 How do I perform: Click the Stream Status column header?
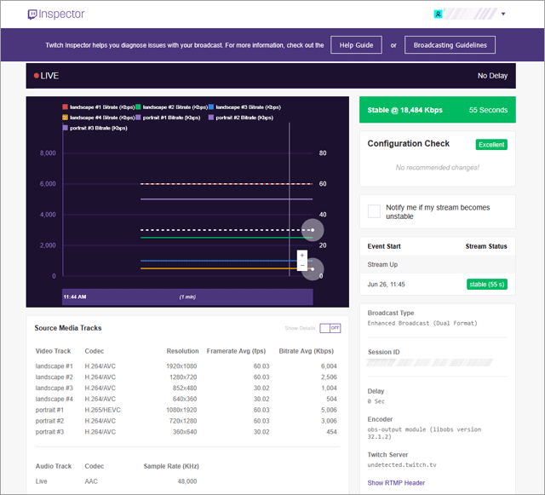pyautogui.click(x=486, y=246)
